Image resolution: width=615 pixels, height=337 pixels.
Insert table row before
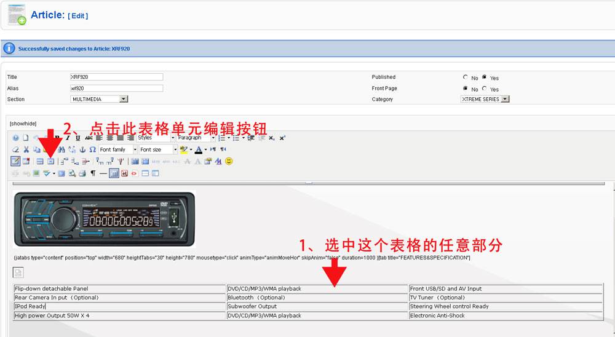63,161
